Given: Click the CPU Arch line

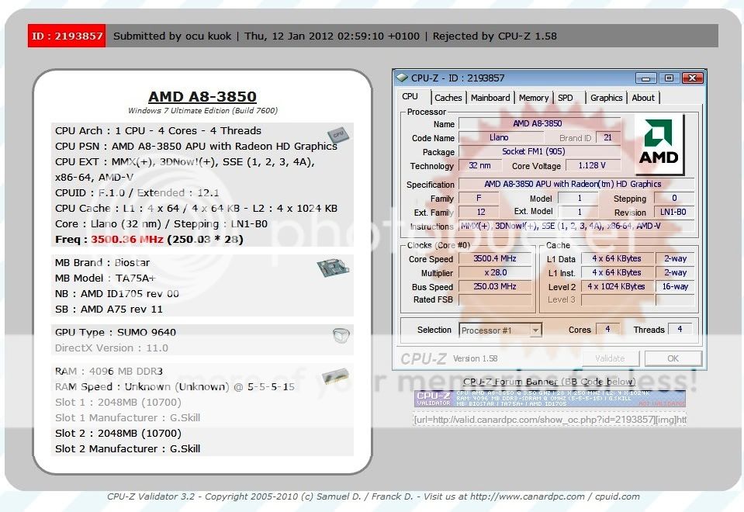Looking at the screenshot, I should (158, 130).
